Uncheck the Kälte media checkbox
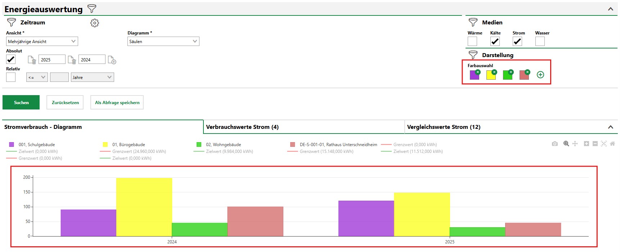Image resolution: width=620 pixels, height=252 pixels. tap(495, 42)
